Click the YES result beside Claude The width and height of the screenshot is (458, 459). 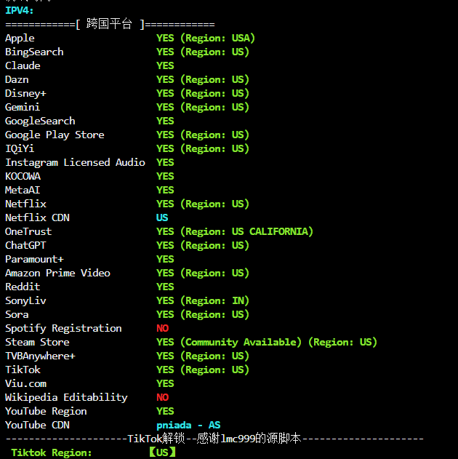165,66
